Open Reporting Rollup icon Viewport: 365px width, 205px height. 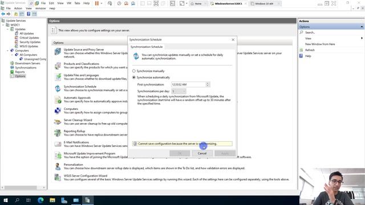tap(58, 133)
